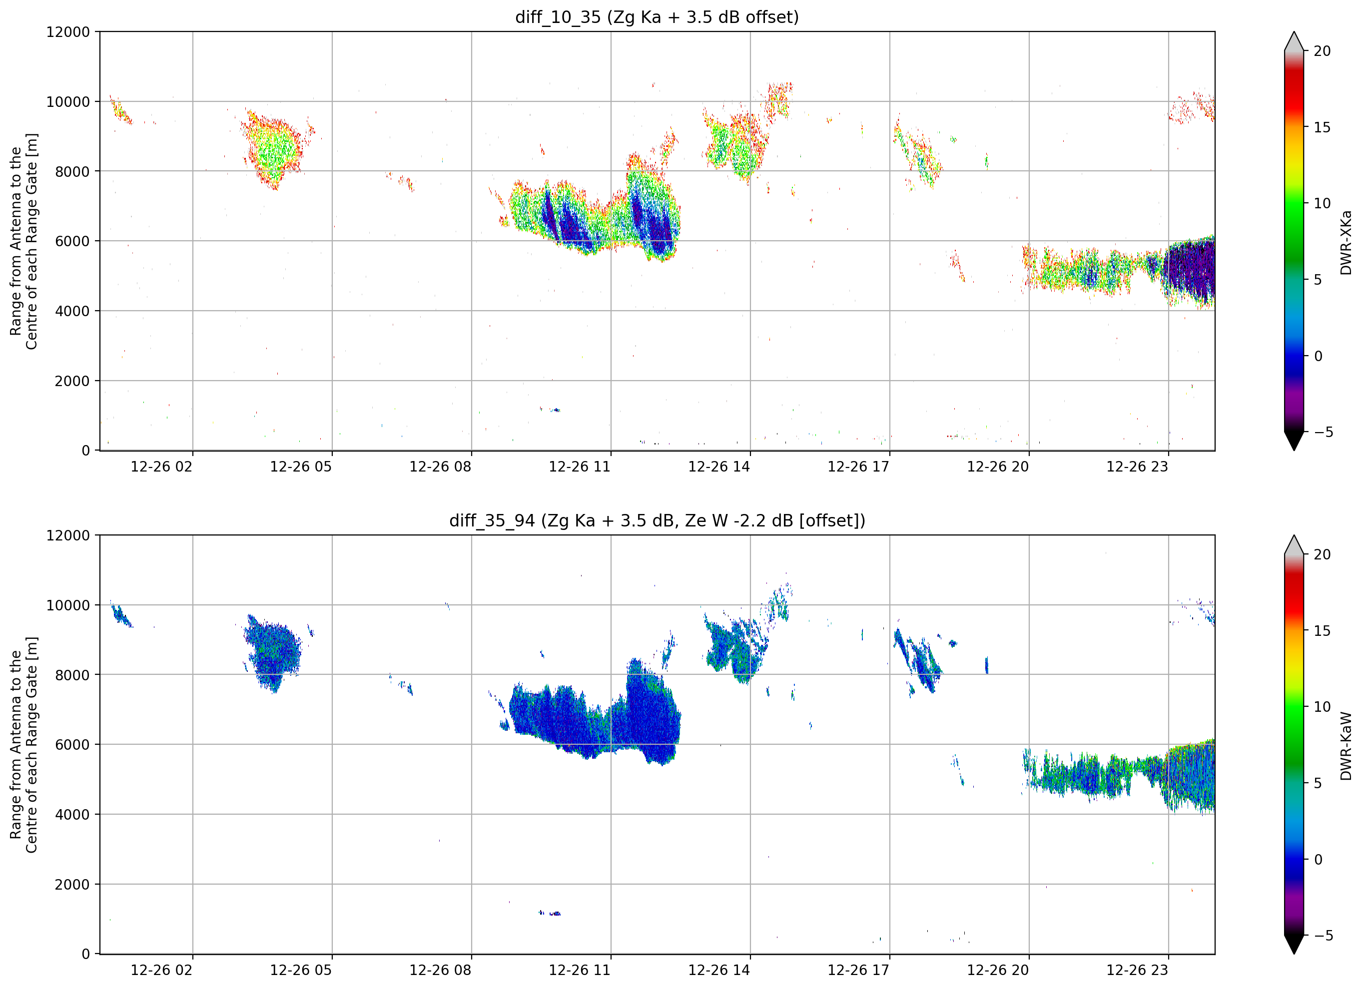Select the 15 tick on DWR-KaW colorbar
The image size is (1363, 988).
coord(1322,631)
